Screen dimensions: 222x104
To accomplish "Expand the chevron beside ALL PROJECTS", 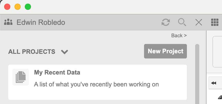I will [65, 52].
